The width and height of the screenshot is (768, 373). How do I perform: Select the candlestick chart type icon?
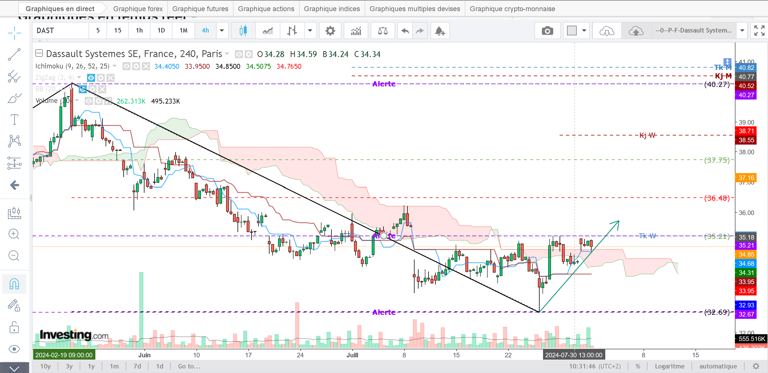coord(243,31)
